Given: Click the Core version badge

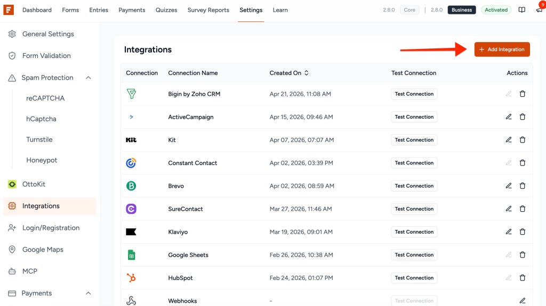Looking at the screenshot, I should (409, 10).
